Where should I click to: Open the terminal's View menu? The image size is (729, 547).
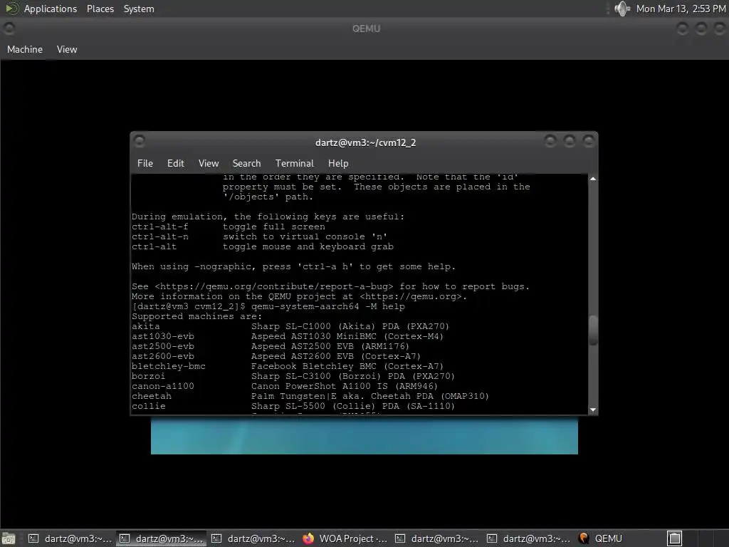pyautogui.click(x=209, y=163)
